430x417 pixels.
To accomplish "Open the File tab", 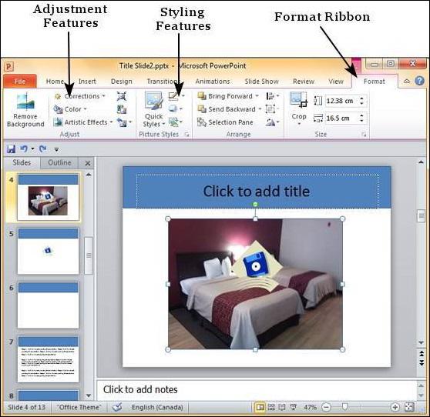I will [x=20, y=82].
